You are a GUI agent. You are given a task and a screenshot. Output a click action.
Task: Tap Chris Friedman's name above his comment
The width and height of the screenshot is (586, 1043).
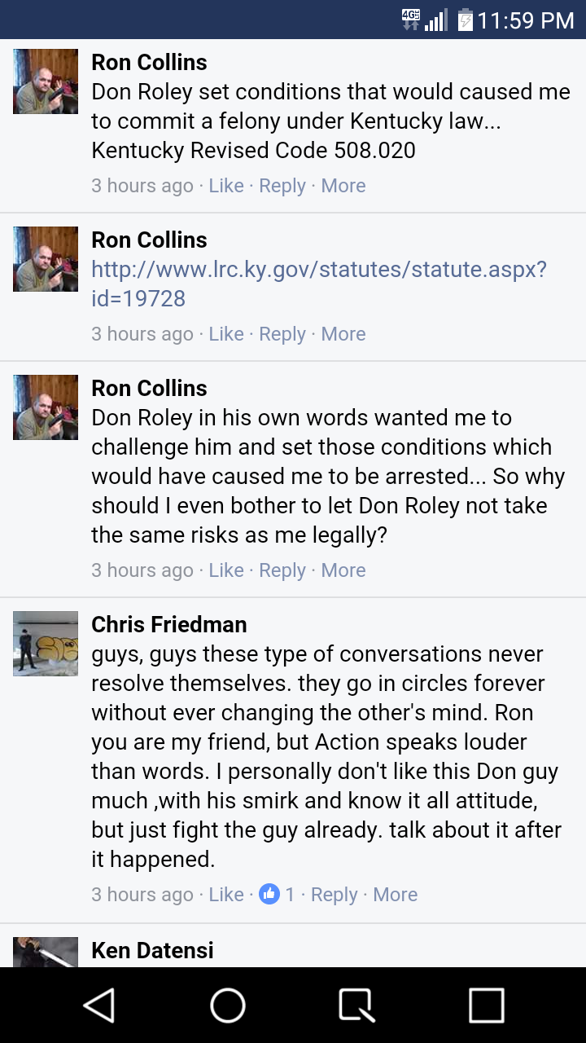click(169, 625)
